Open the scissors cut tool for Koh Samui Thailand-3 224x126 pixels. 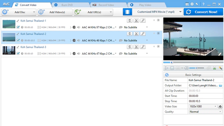coord(136,47)
